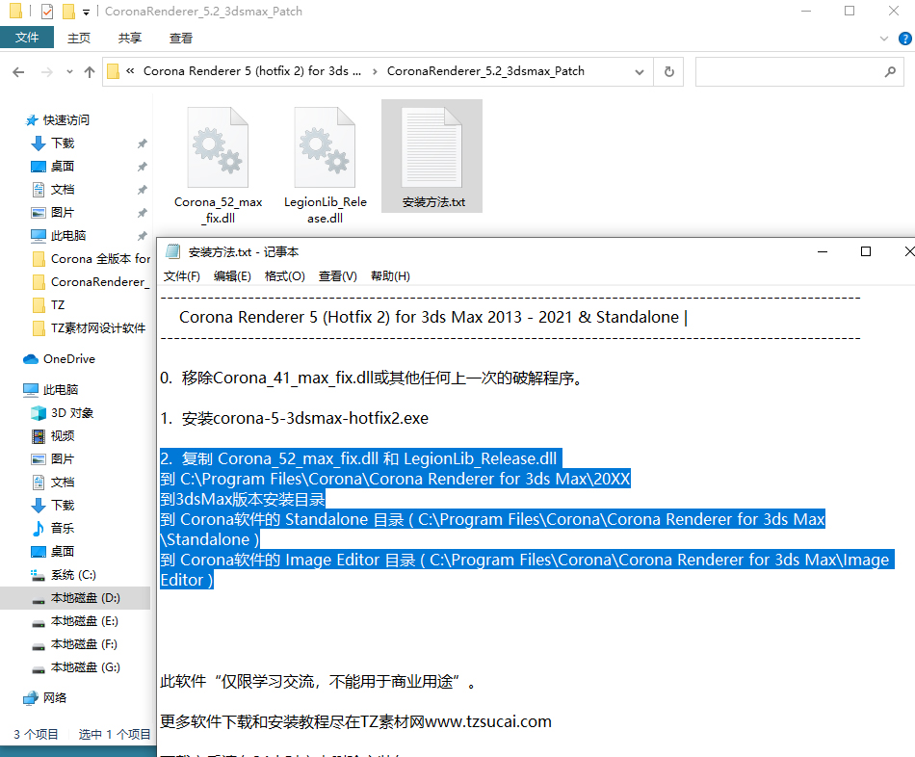Select 网络 in navigation pane
Viewport: 915px width, 757px height.
55,698
